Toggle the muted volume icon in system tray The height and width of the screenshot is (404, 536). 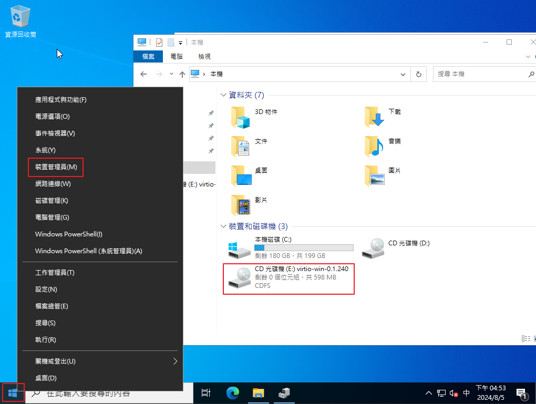point(453,393)
